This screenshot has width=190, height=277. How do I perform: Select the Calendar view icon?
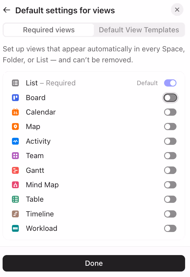tap(15, 112)
